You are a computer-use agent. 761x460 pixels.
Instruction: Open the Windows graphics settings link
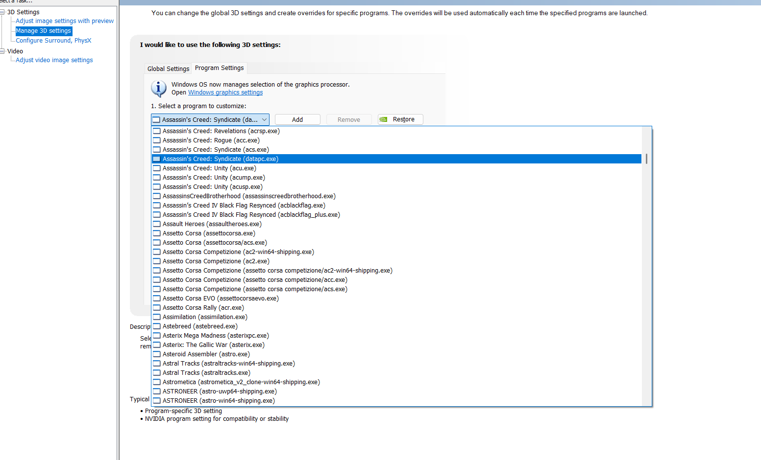click(x=225, y=92)
